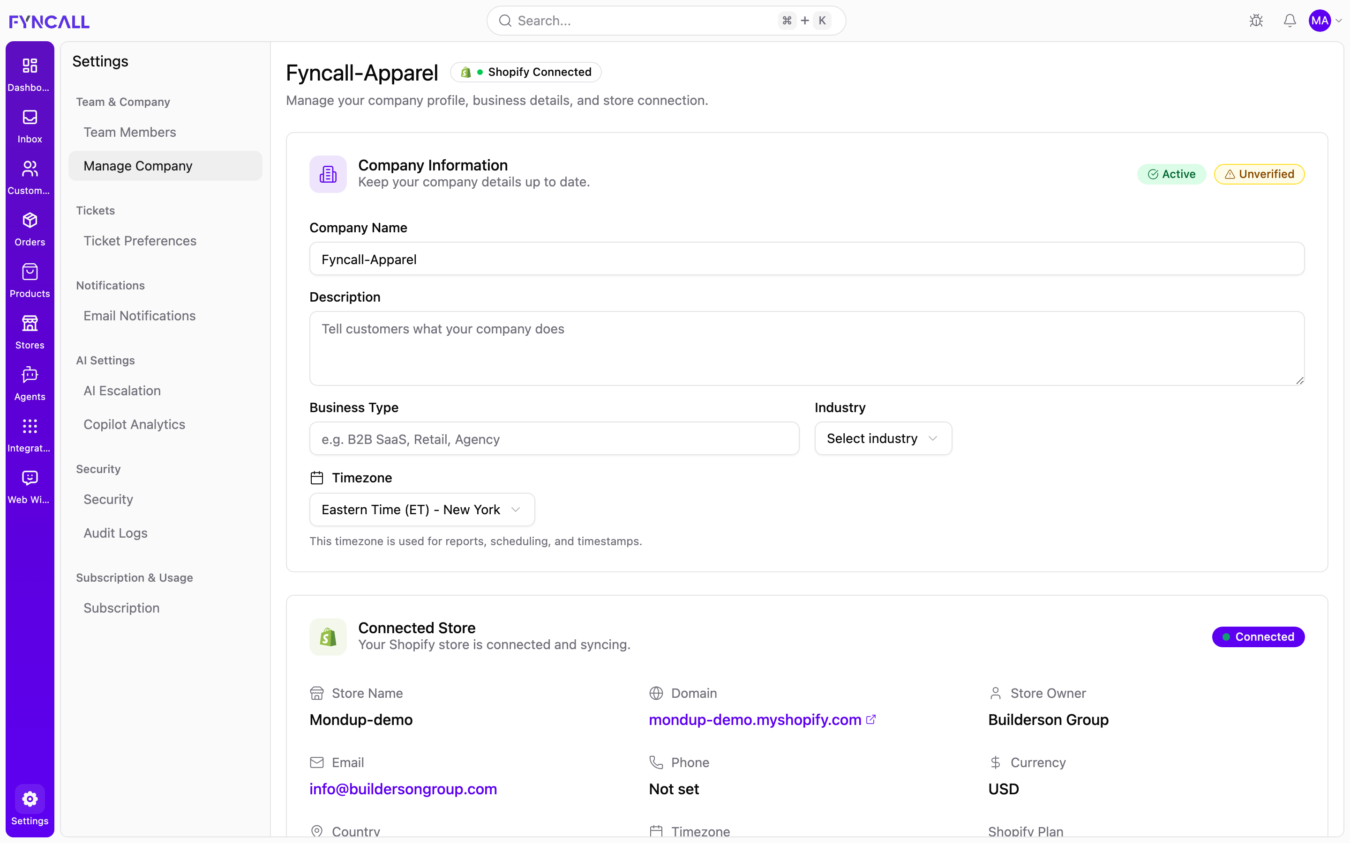1350x843 pixels.
Task: Click the Connected status pill
Action: (1258, 637)
